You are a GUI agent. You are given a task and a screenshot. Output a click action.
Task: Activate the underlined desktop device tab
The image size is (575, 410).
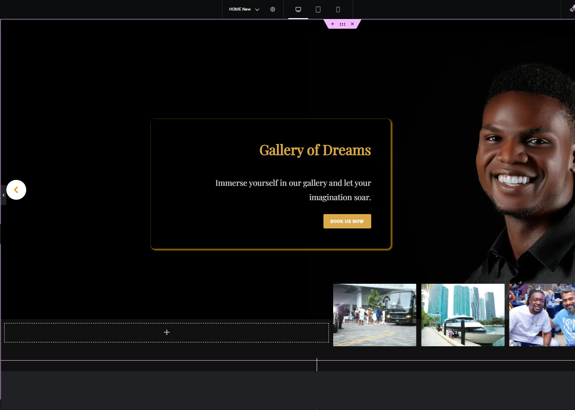click(298, 9)
